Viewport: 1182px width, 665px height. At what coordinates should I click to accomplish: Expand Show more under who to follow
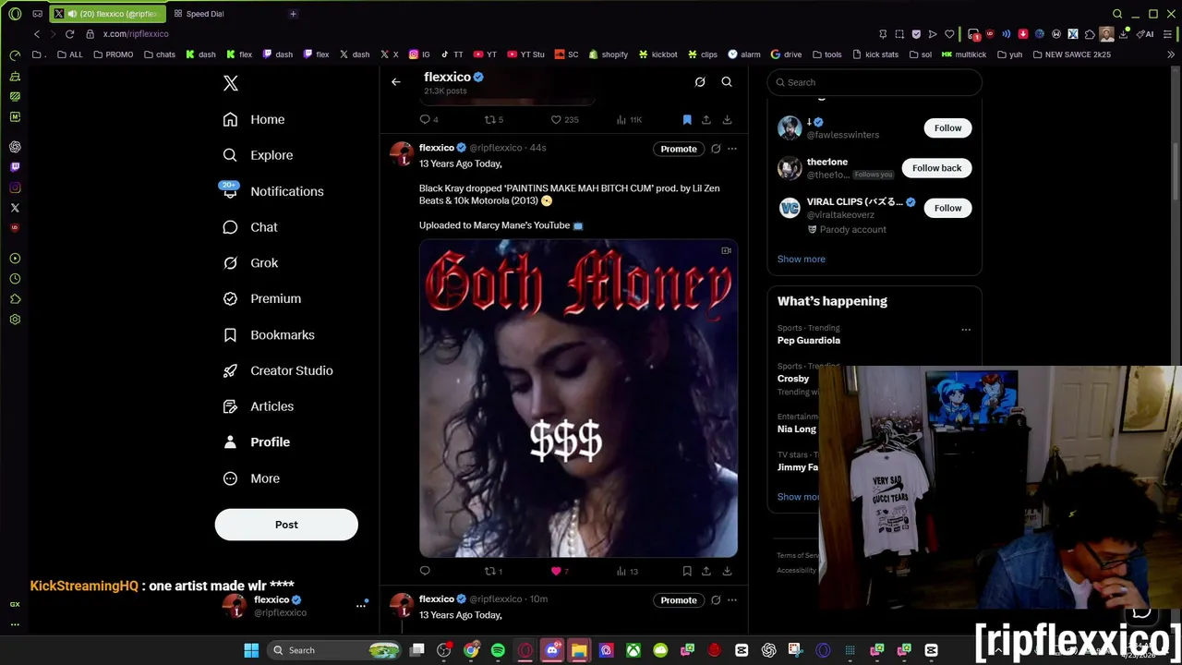pos(802,259)
